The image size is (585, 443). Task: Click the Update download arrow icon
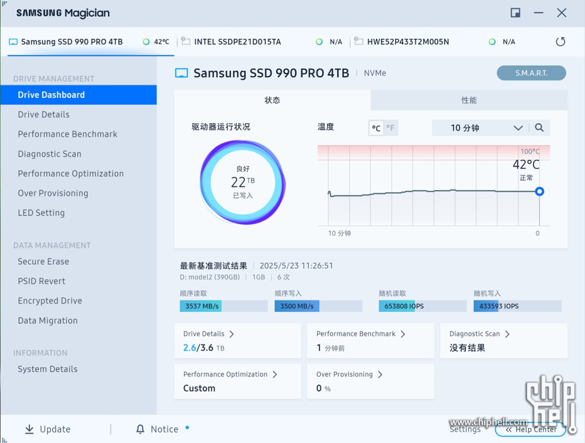pyautogui.click(x=29, y=429)
